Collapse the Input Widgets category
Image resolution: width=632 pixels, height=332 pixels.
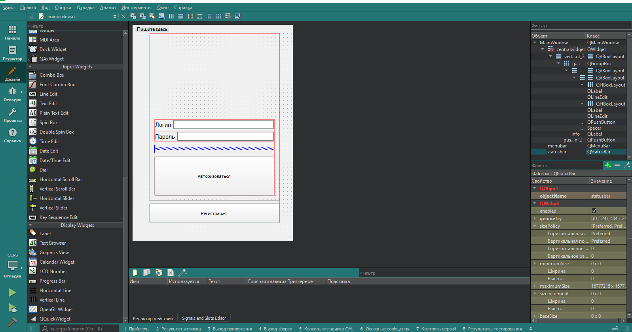point(30,67)
